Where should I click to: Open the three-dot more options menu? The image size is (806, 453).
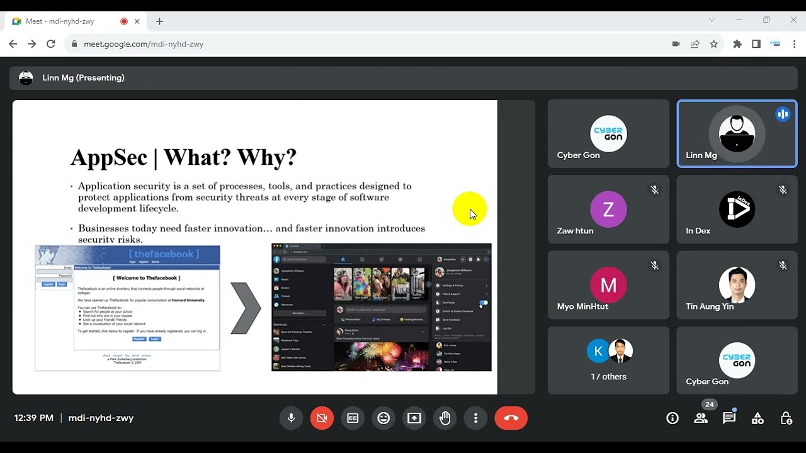[476, 418]
